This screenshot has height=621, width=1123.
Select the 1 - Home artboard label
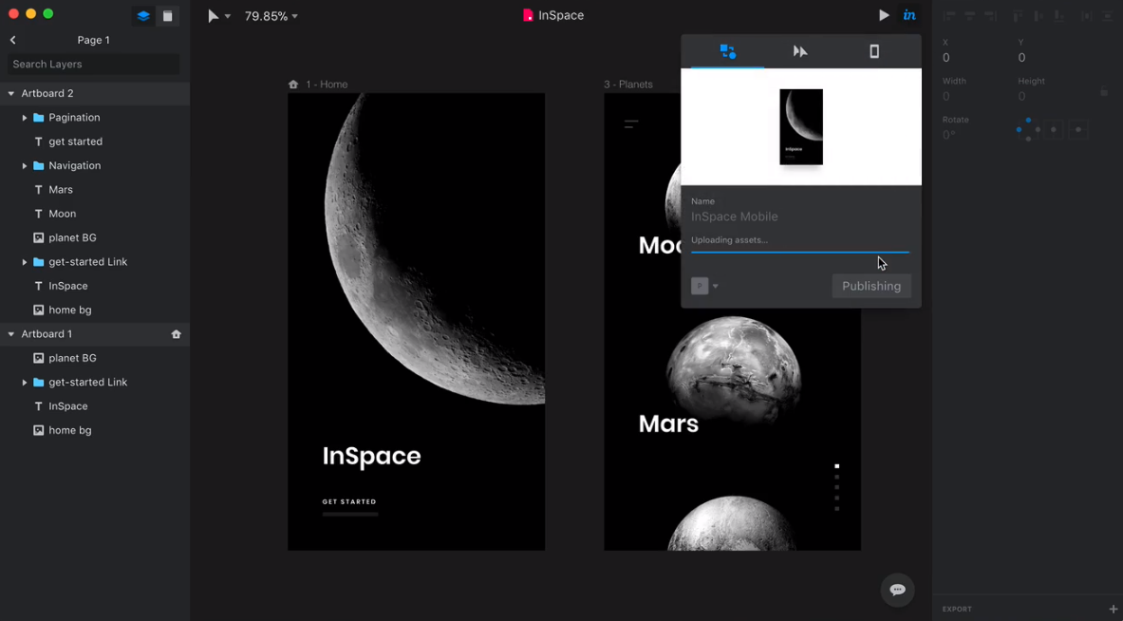click(327, 84)
